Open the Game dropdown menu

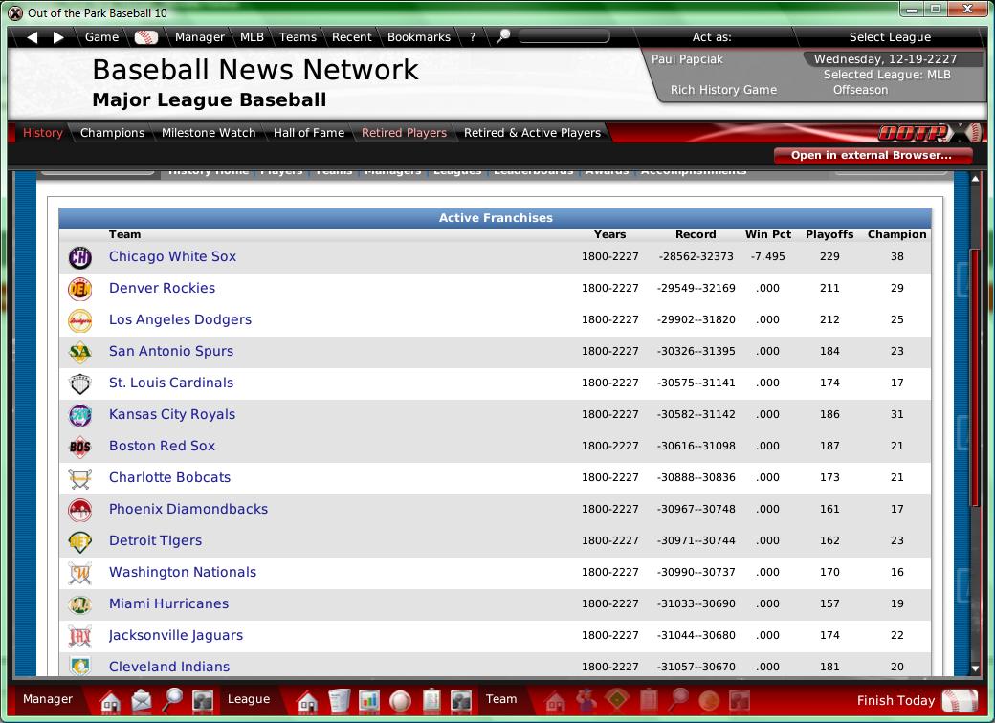101,37
